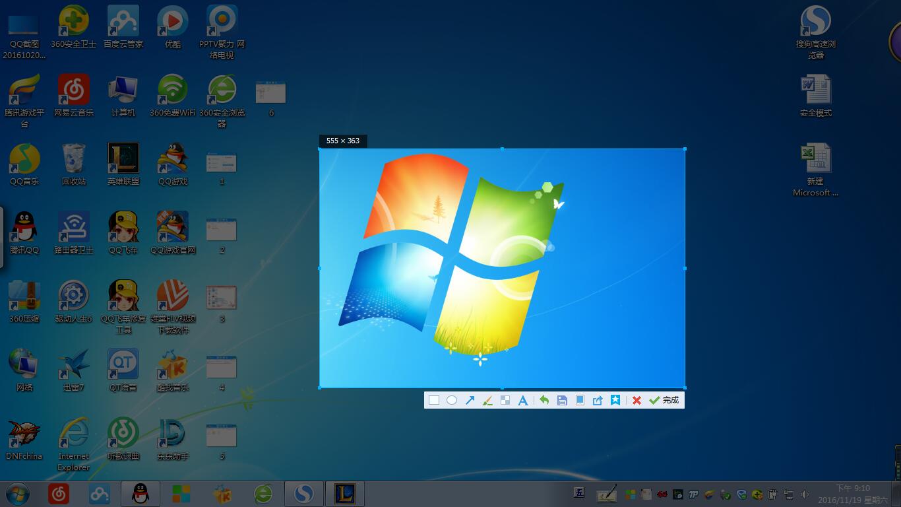Open the 360免费WiFi desktop shortcut
Image resolution: width=901 pixels, height=507 pixels.
pyautogui.click(x=173, y=96)
